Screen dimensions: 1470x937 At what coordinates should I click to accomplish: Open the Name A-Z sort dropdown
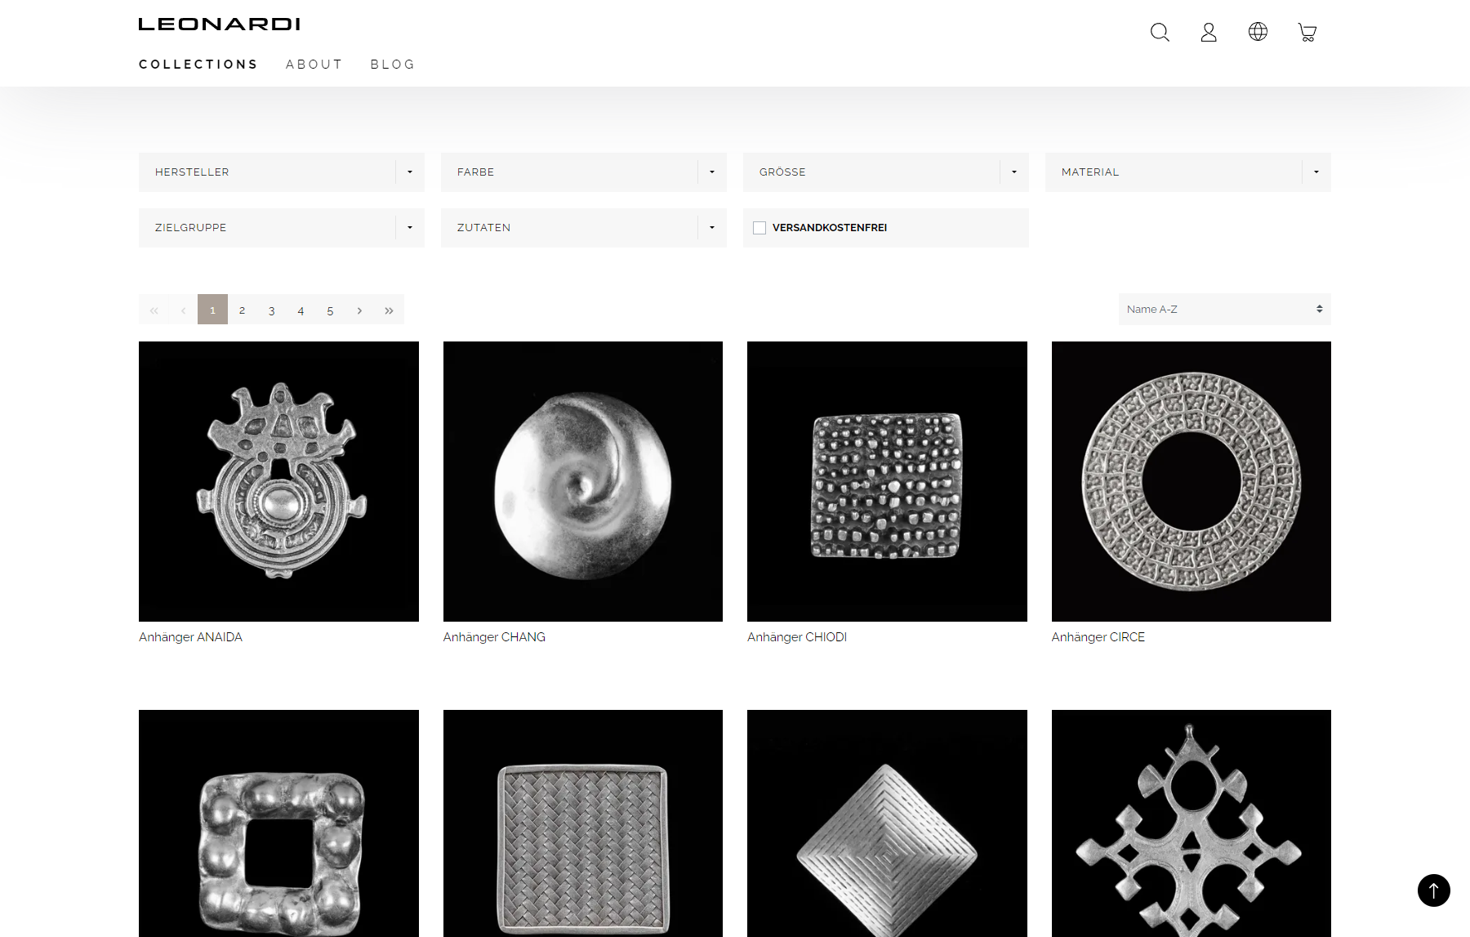1225,309
